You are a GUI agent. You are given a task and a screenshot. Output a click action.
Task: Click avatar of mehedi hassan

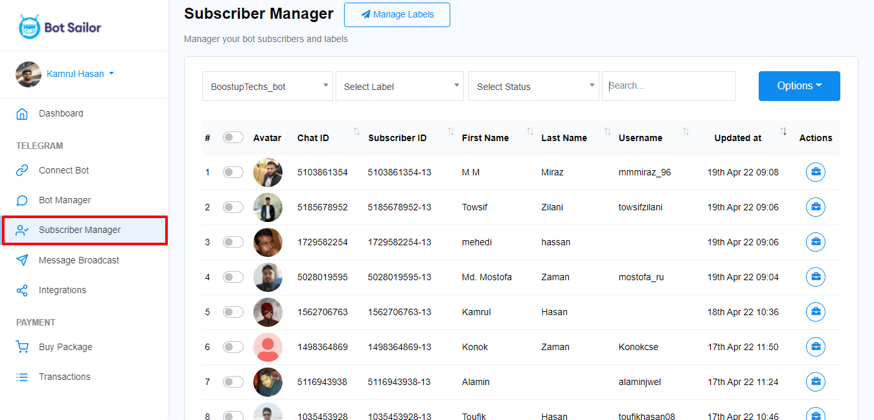pos(268,242)
